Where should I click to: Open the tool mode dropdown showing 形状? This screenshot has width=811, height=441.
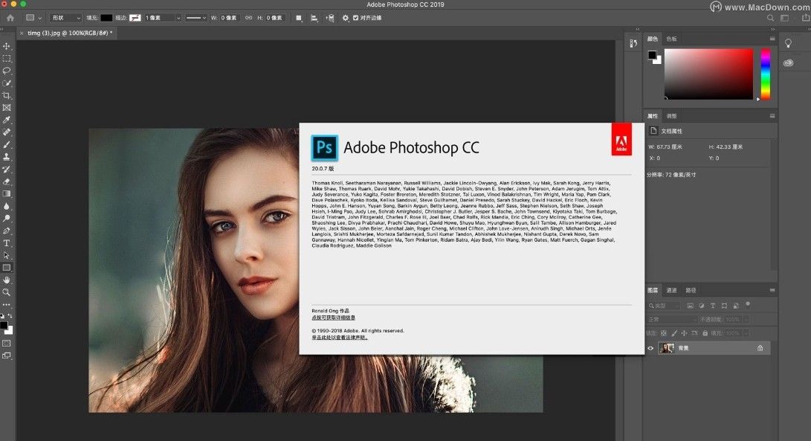click(66, 18)
